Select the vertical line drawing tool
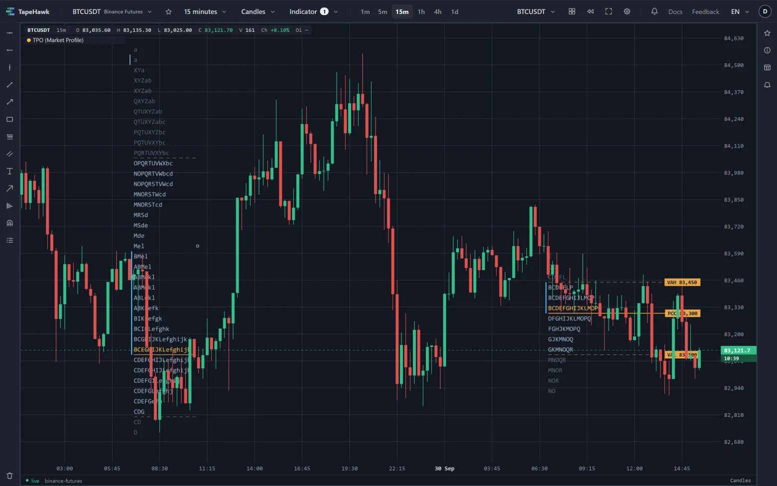 tap(9, 67)
